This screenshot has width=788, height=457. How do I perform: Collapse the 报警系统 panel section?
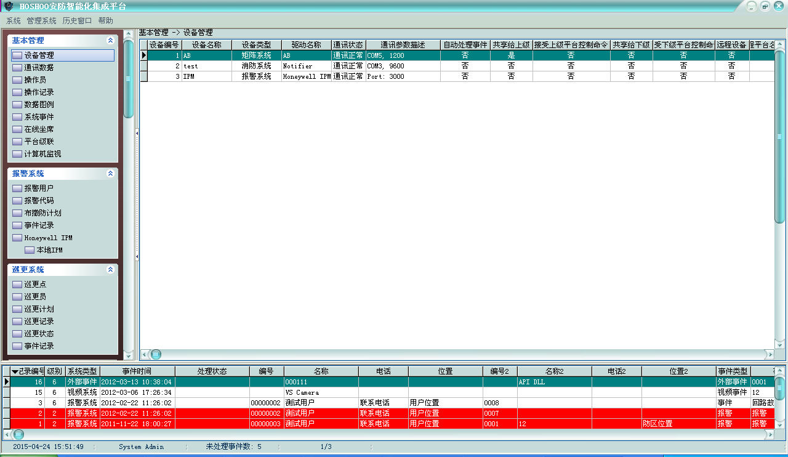tap(110, 174)
